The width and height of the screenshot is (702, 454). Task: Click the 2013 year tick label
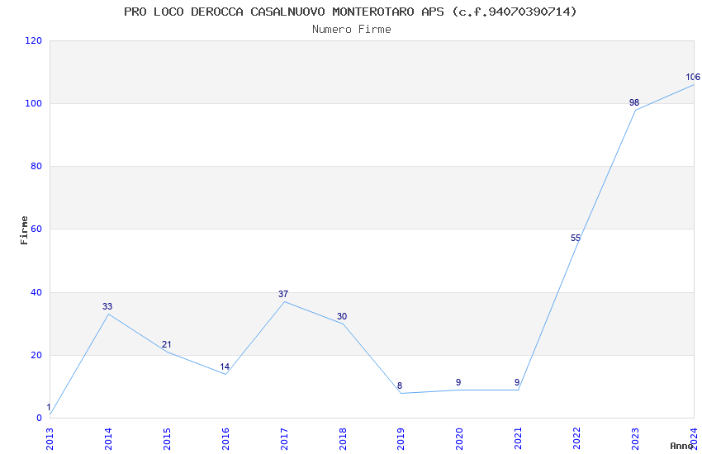click(x=50, y=439)
